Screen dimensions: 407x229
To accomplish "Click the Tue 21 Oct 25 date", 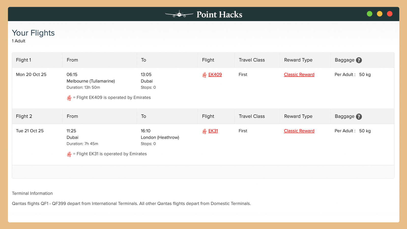I will 30,131.
